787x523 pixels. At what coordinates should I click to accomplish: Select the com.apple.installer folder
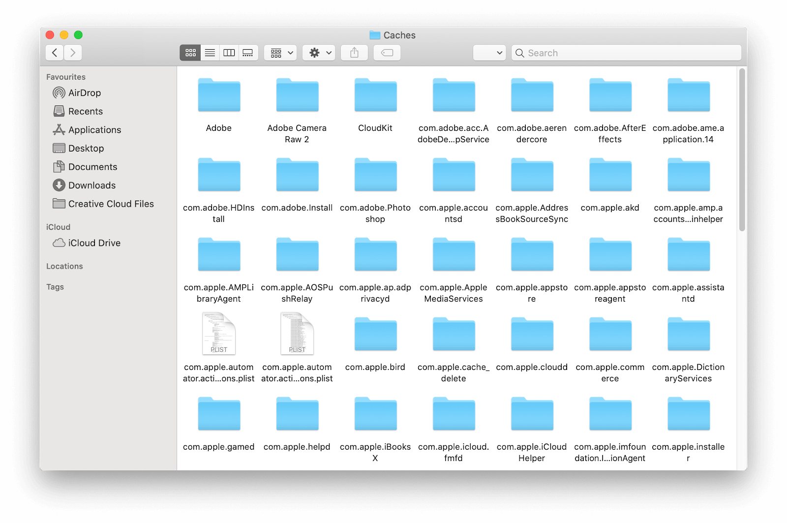688,414
